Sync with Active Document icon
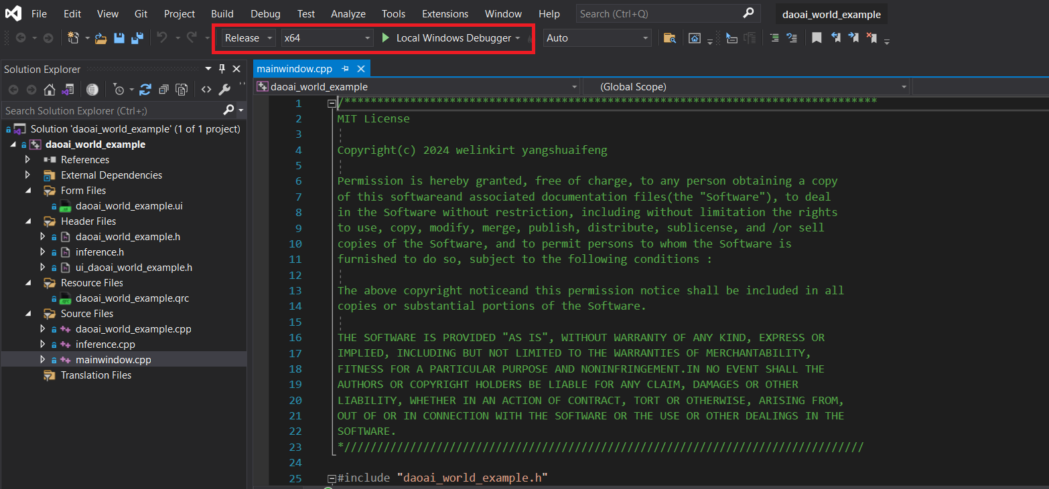 pos(145,90)
